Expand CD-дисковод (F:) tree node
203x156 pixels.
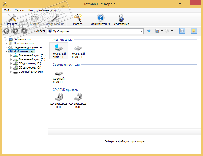[x=11, y=63]
